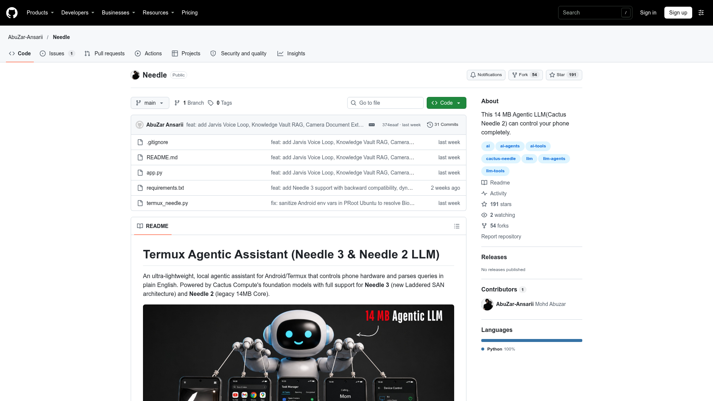The height and width of the screenshot is (401, 713).
Task: Switch to the Actions tab
Action: pos(148,53)
